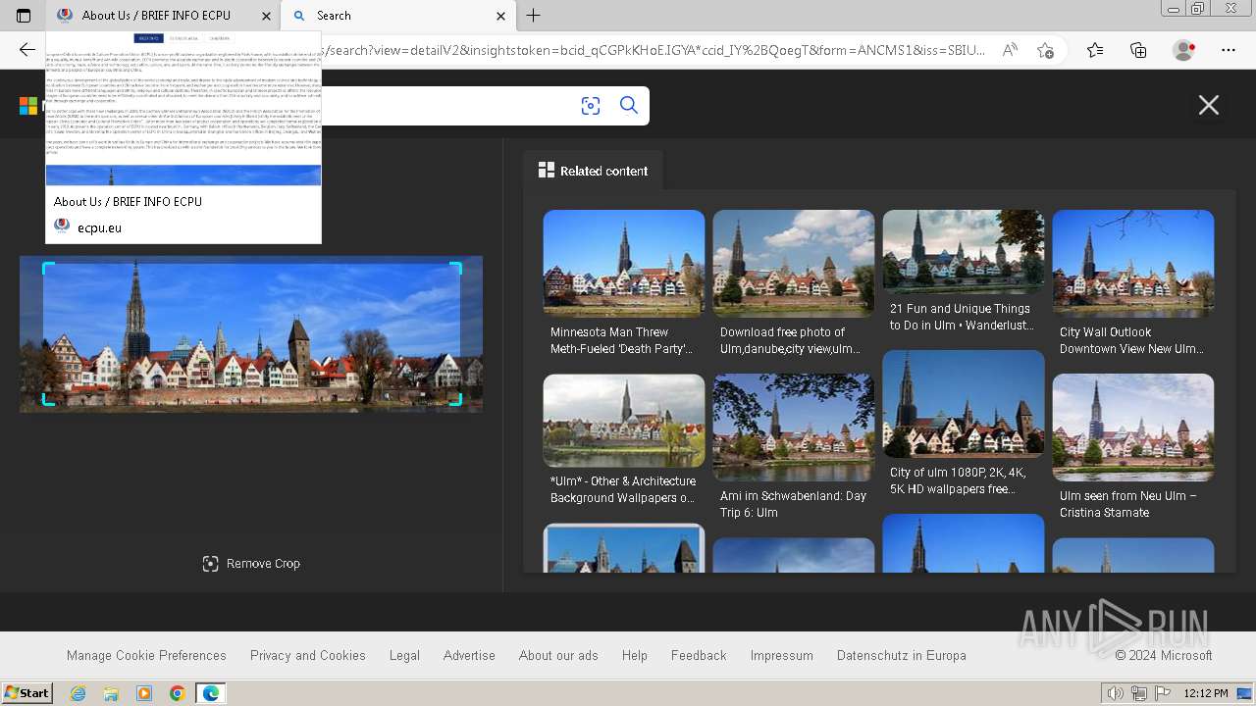Open the Feedback footer link
This screenshot has height=706, width=1256.
699,656
